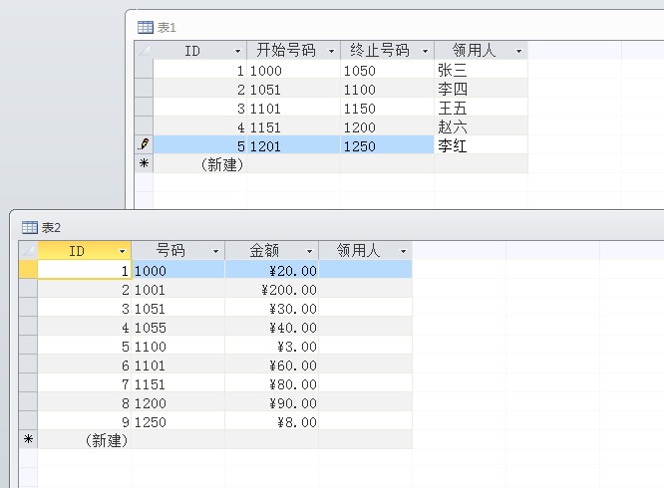Select row selector for 张三 row in 表1

[144, 69]
